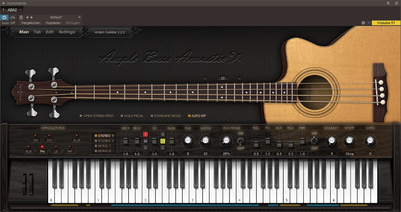Go to next preset with right arrow
Image resolution: width=401 pixels, height=212 pixels.
32,17
